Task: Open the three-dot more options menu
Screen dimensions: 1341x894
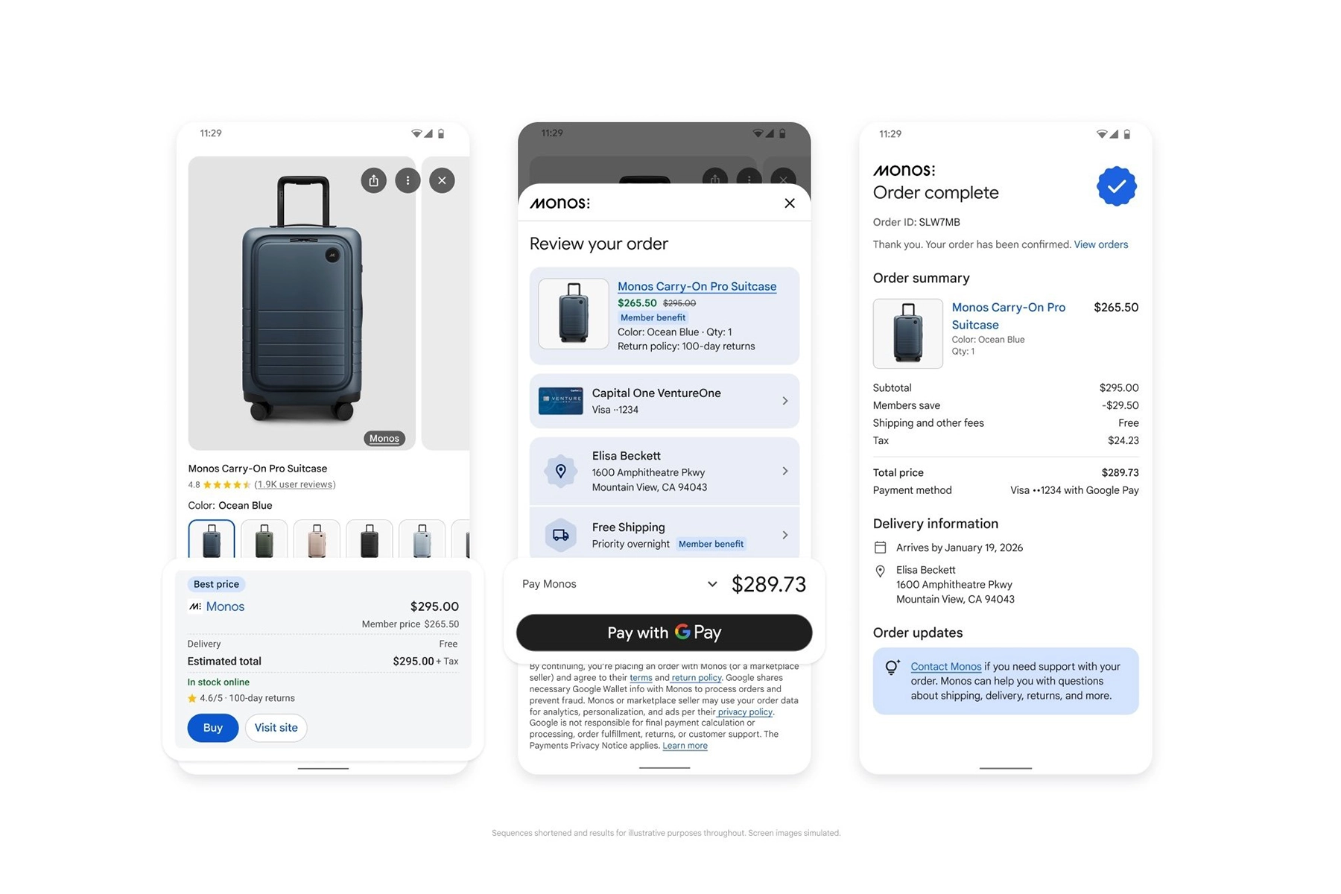Action: tap(408, 180)
